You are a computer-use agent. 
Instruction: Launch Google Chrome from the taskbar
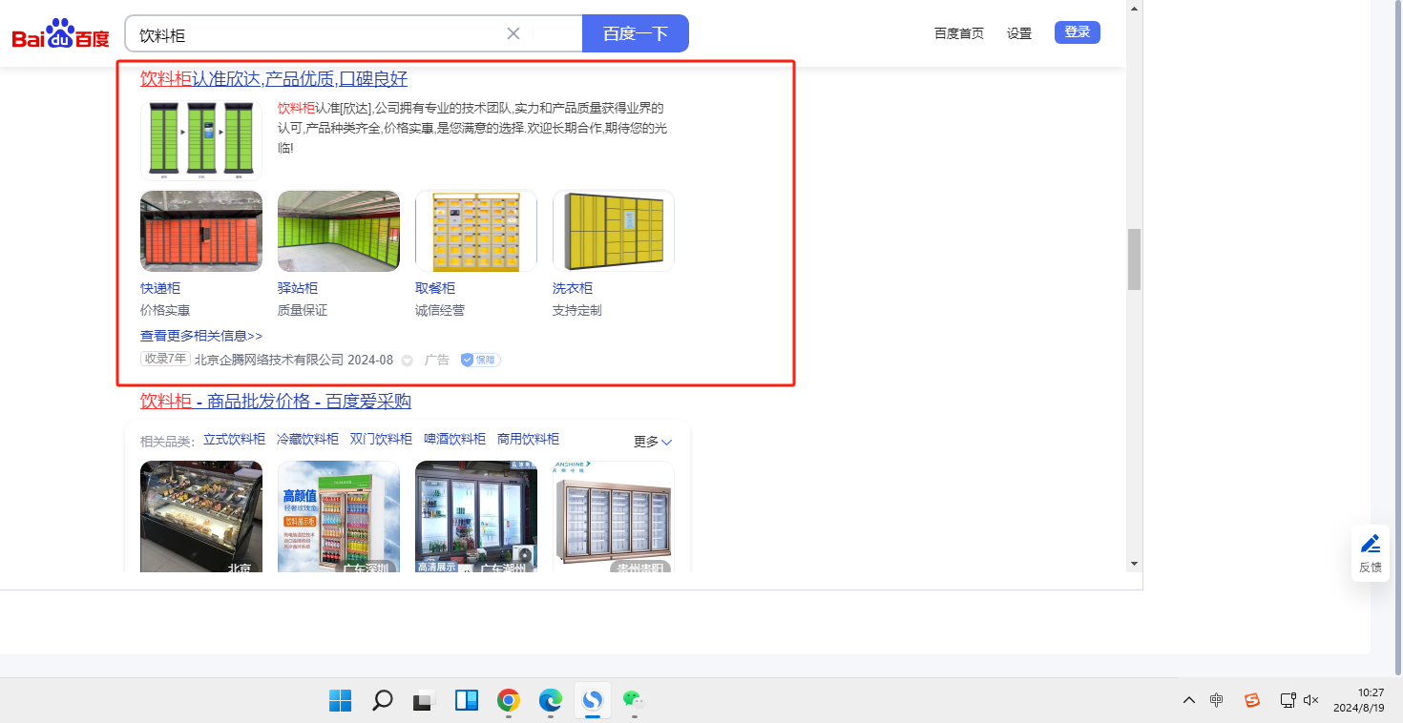[509, 701]
